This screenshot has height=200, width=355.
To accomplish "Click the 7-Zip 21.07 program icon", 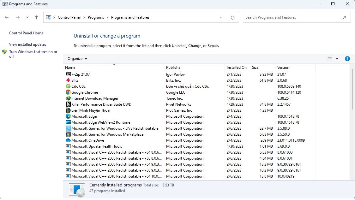I will (68, 74).
